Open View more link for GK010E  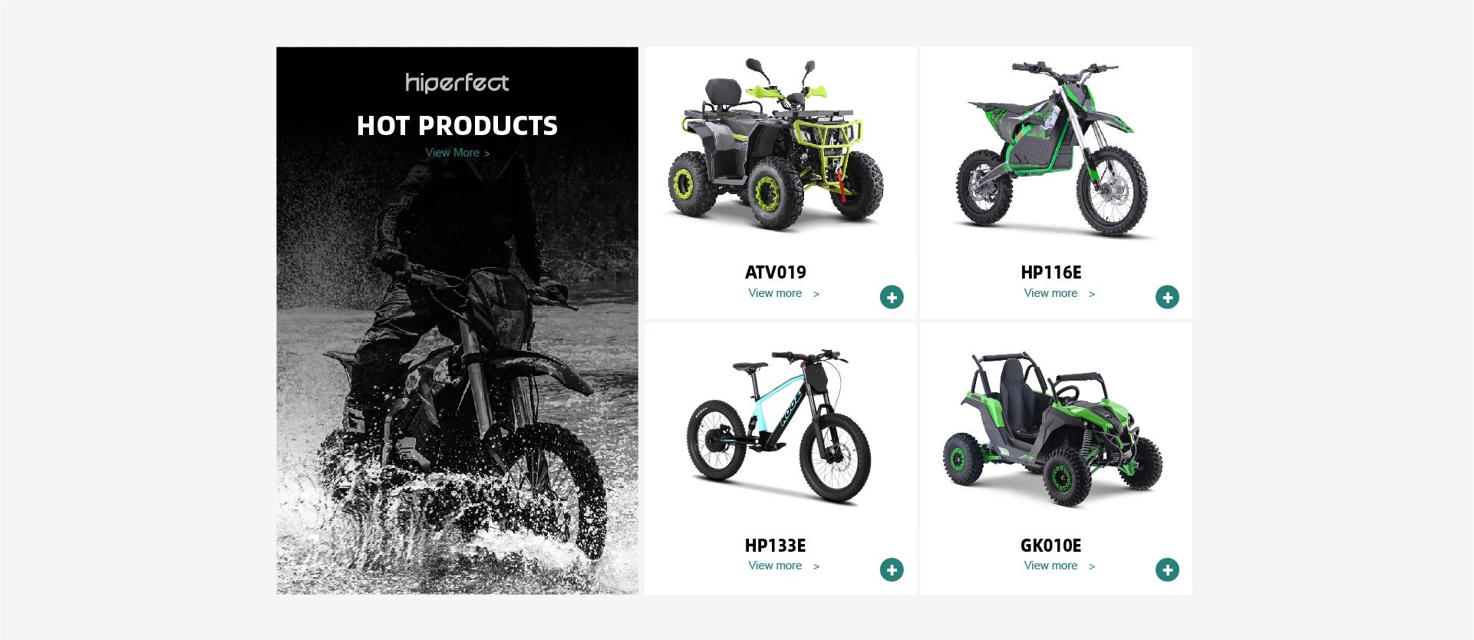tap(1059, 566)
